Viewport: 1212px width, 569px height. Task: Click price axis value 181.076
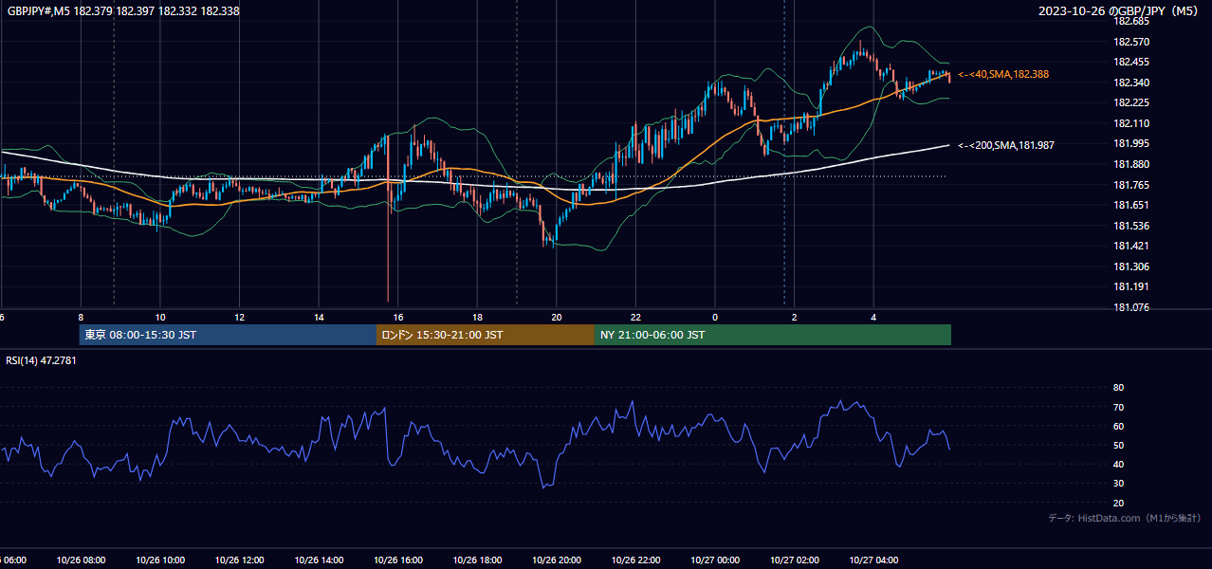pos(1132,307)
